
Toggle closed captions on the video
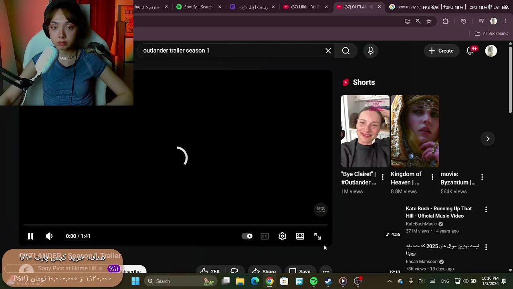(265, 236)
